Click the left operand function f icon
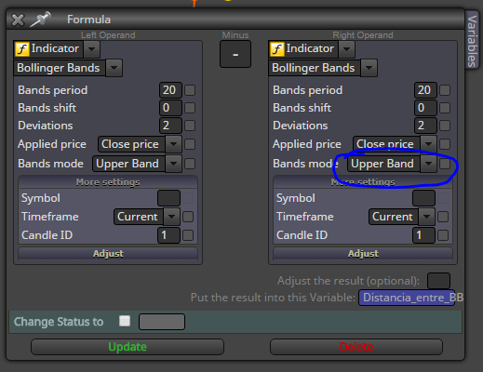Screen dimensions: 483x372 [22, 49]
